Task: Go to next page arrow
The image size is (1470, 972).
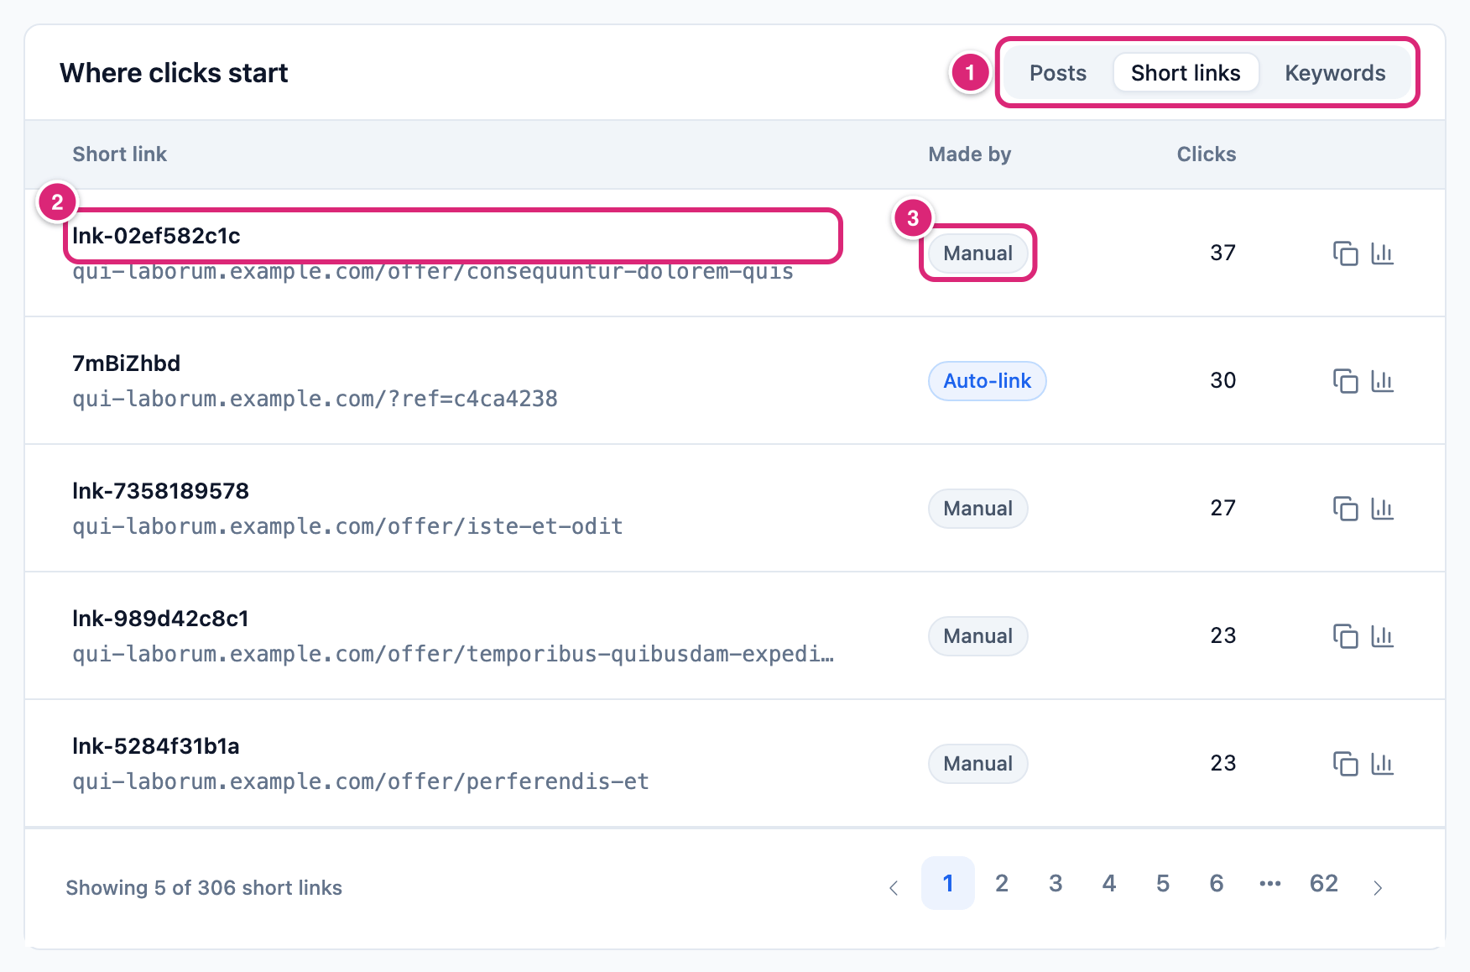Action: point(1377,887)
